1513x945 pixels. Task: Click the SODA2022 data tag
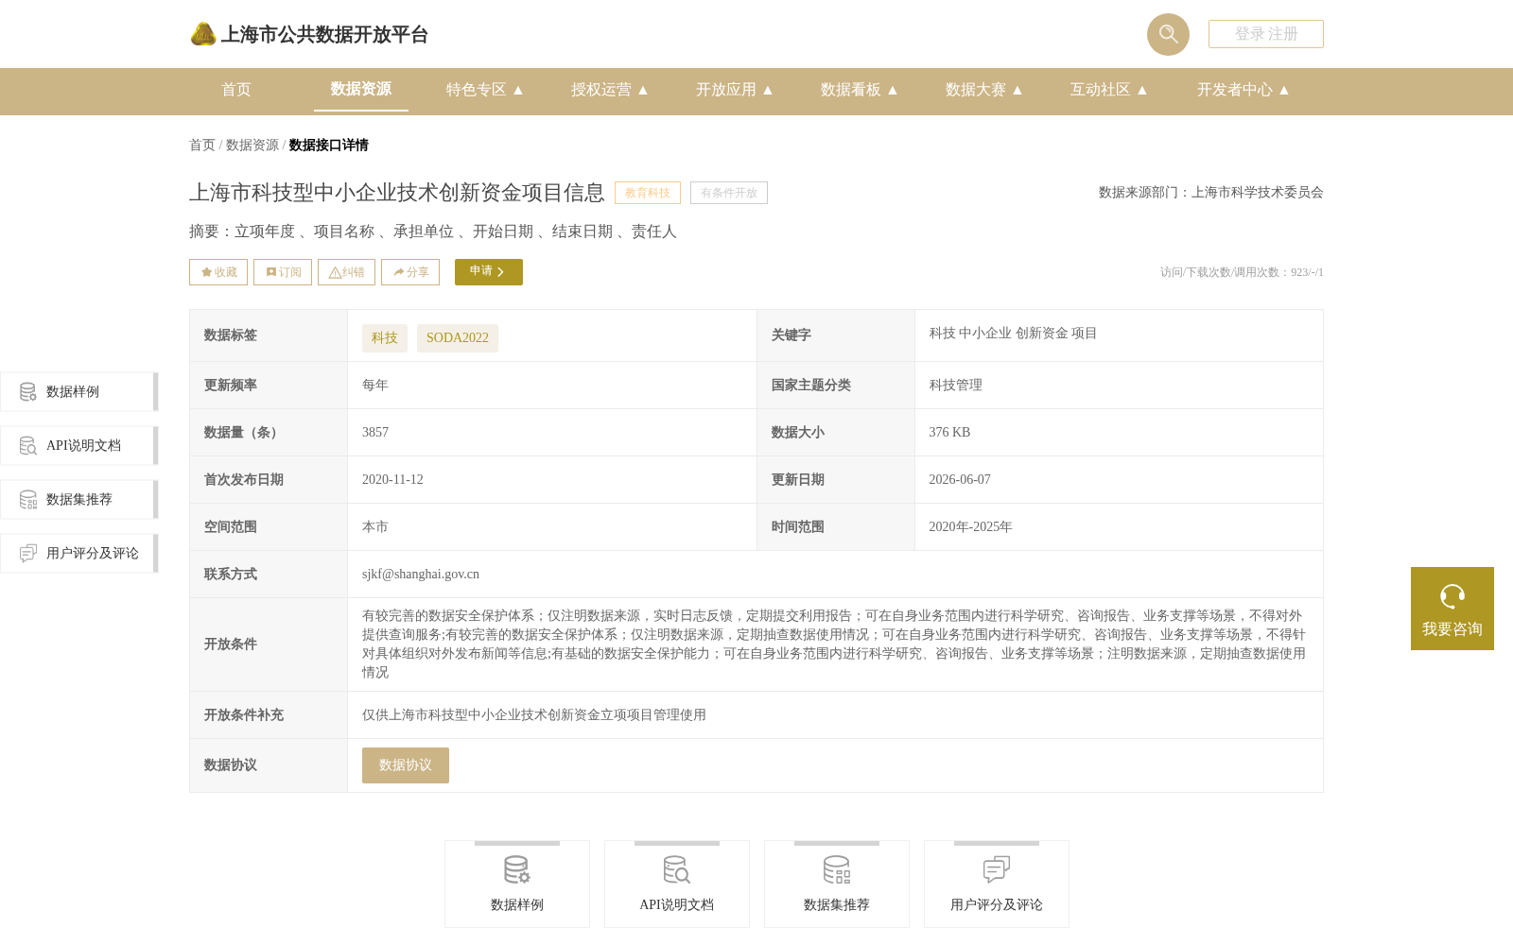[x=458, y=338]
